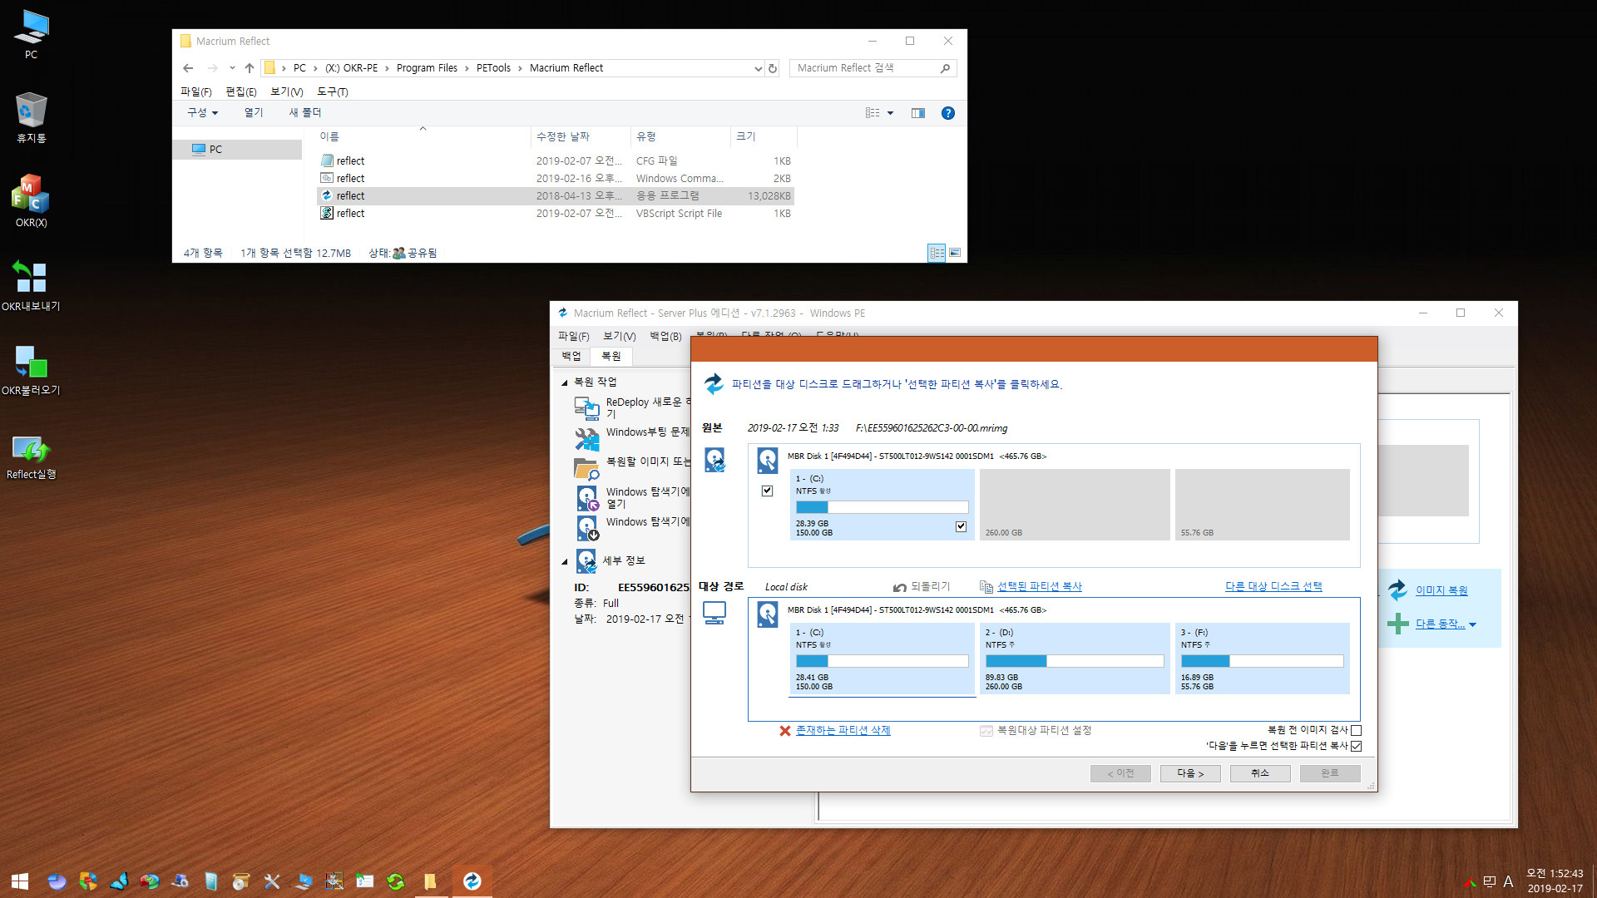Click source C: partition usage bar
Image resolution: width=1597 pixels, height=898 pixels.
click(882, 507)
